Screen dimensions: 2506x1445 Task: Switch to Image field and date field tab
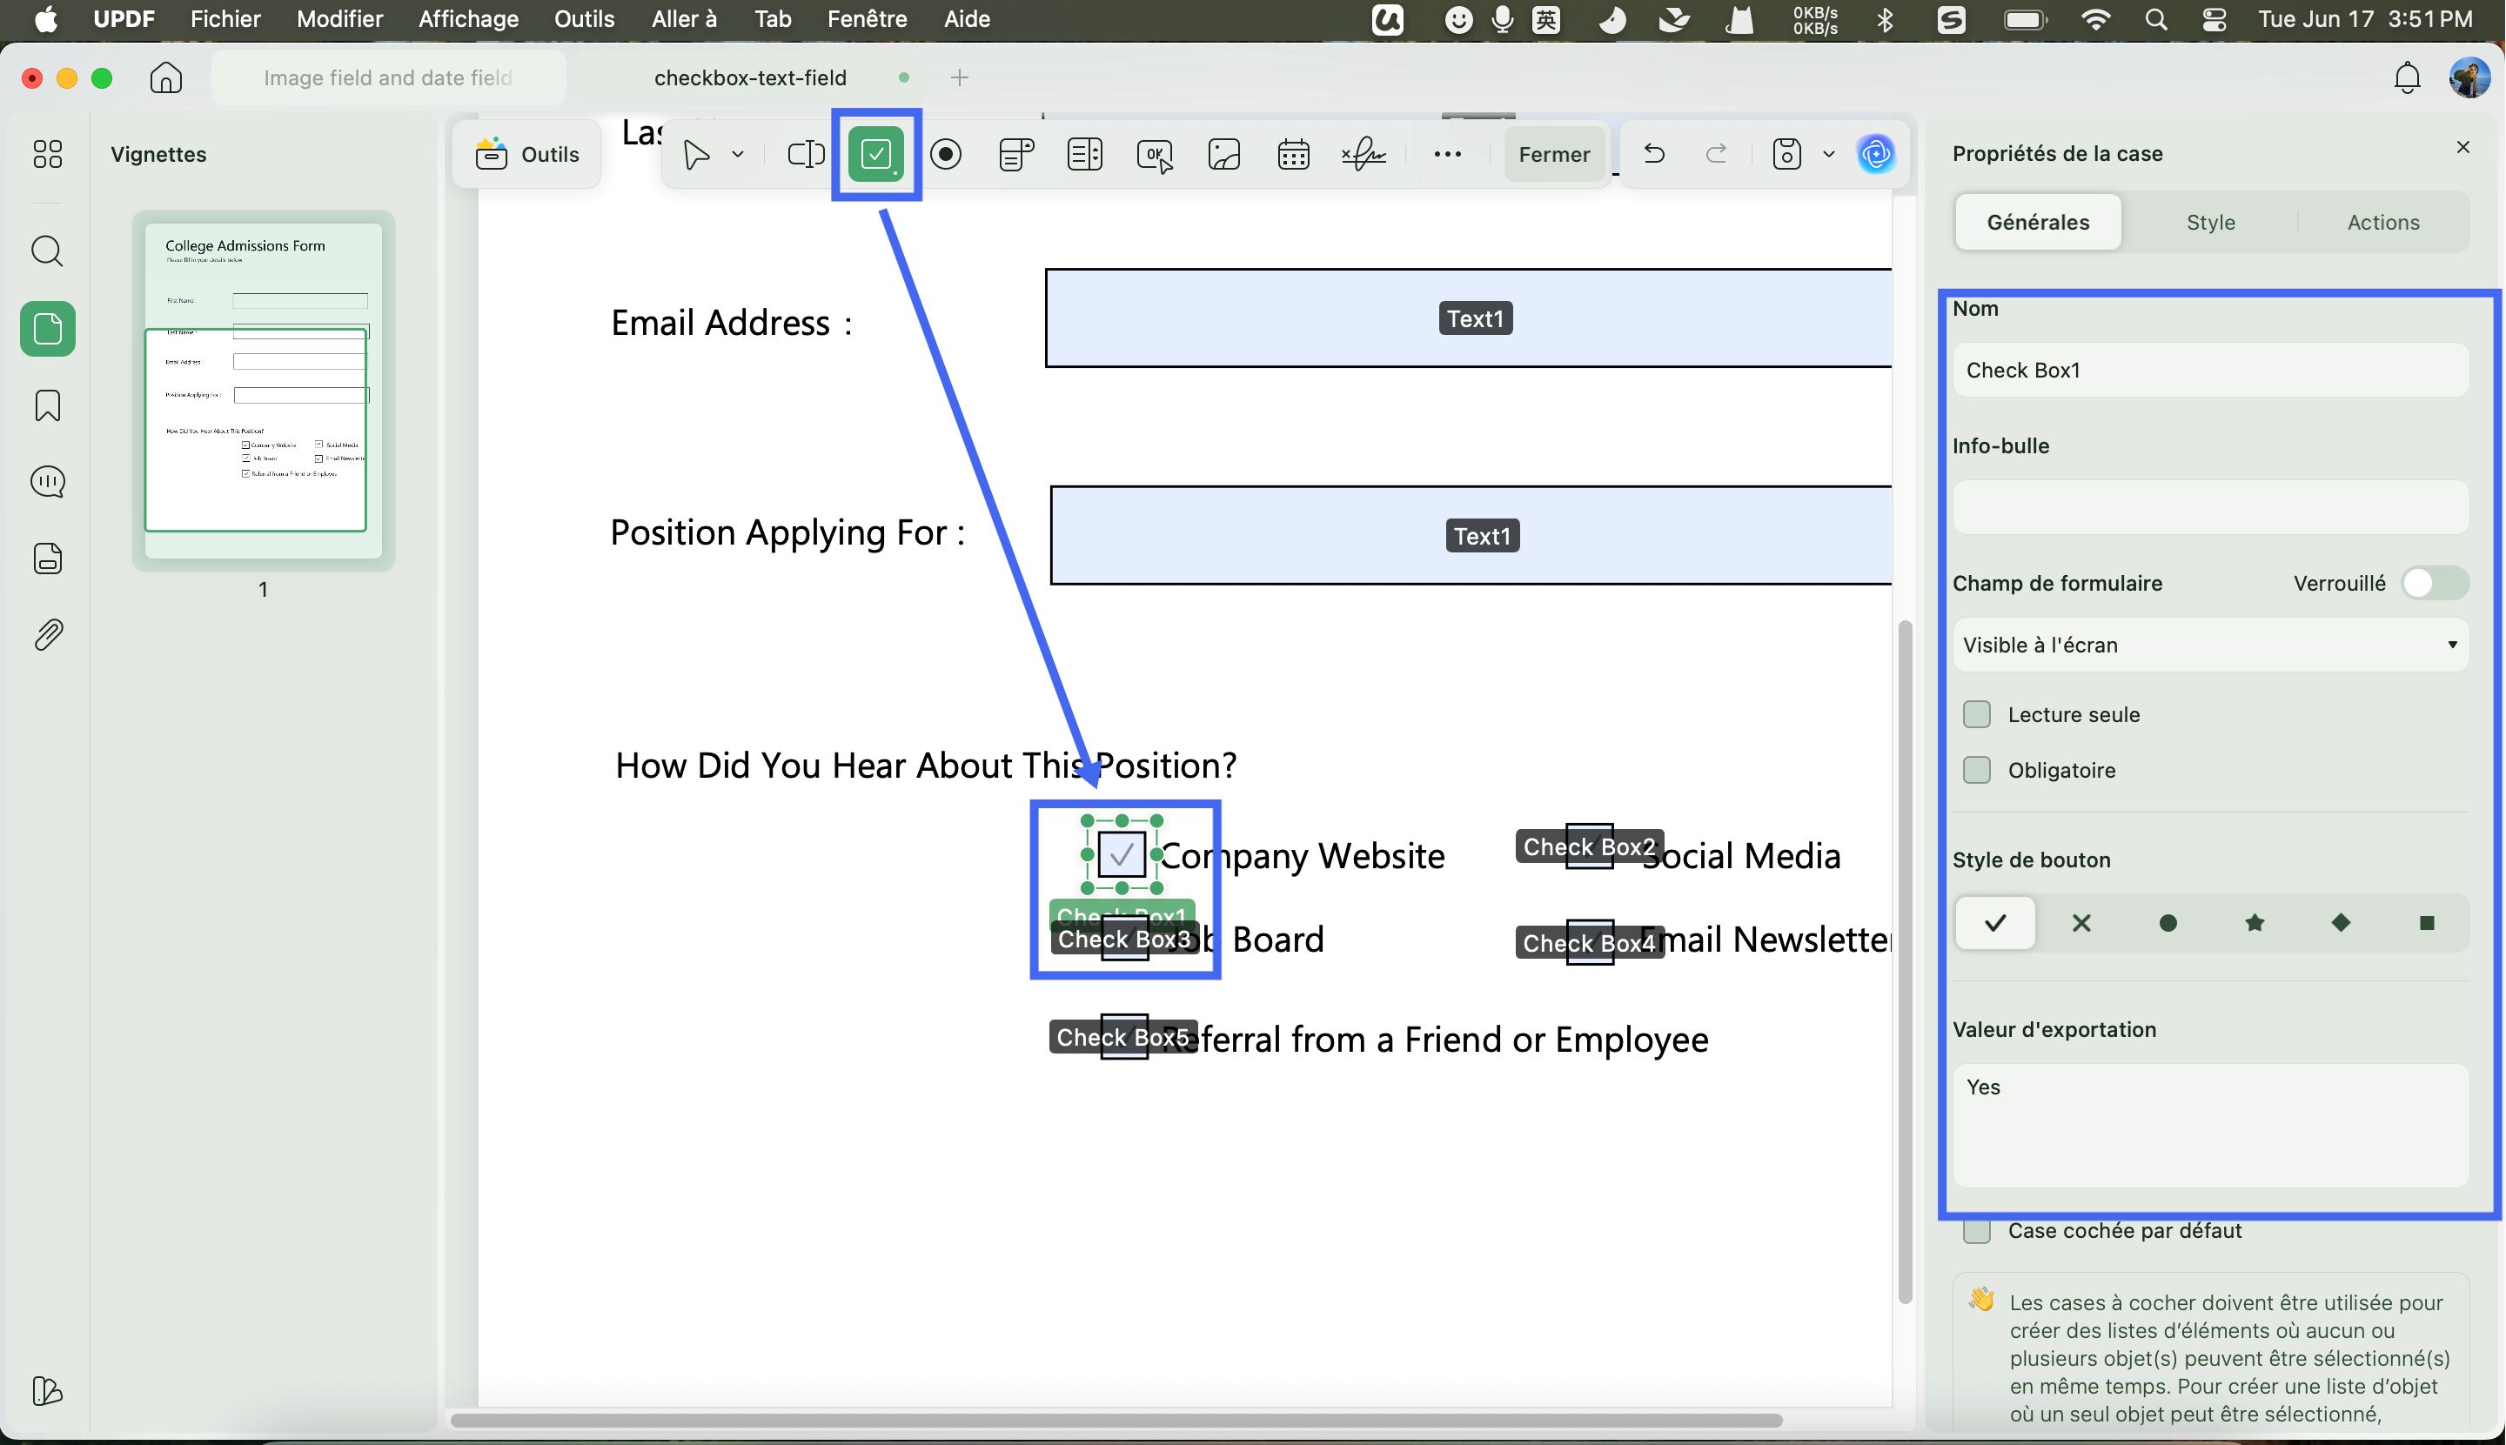click(x=388, y=77)
